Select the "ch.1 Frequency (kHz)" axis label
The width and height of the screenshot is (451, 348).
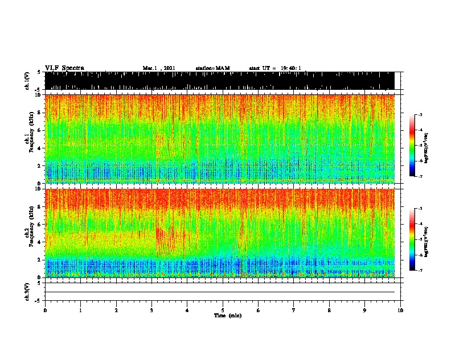point(29,132)
